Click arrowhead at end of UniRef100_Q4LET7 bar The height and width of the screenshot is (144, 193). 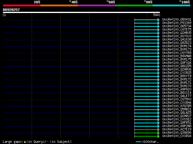(x=159, y=96)
